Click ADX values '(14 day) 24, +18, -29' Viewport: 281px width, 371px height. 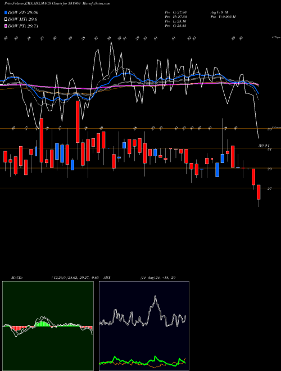158,278
